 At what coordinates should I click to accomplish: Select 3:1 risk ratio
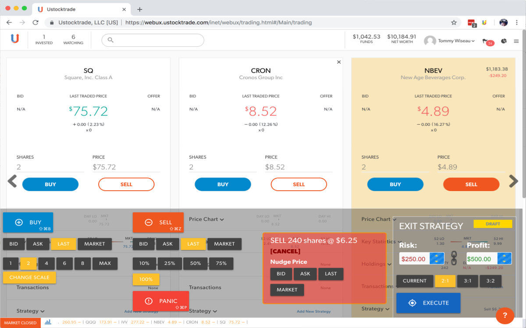pyautogui.click(x=468, y=281)
